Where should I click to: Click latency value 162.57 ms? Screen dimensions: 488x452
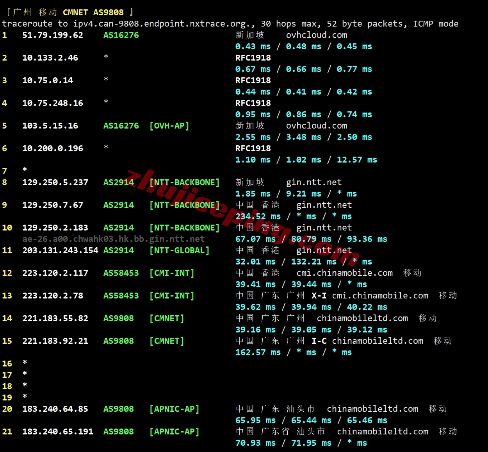coord(258,352)
